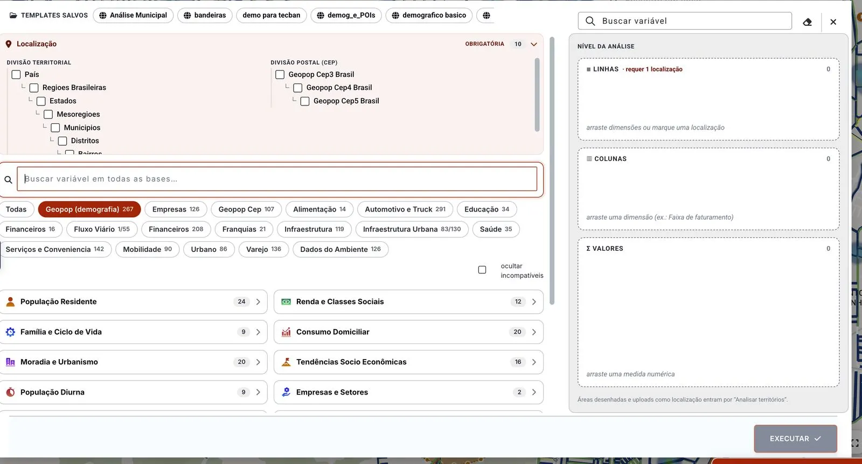Focus the top Buscar variável search box
Image resolution: width=862 pixels, height=464 pixels.
pyautogui.click(x=685, y=21)
